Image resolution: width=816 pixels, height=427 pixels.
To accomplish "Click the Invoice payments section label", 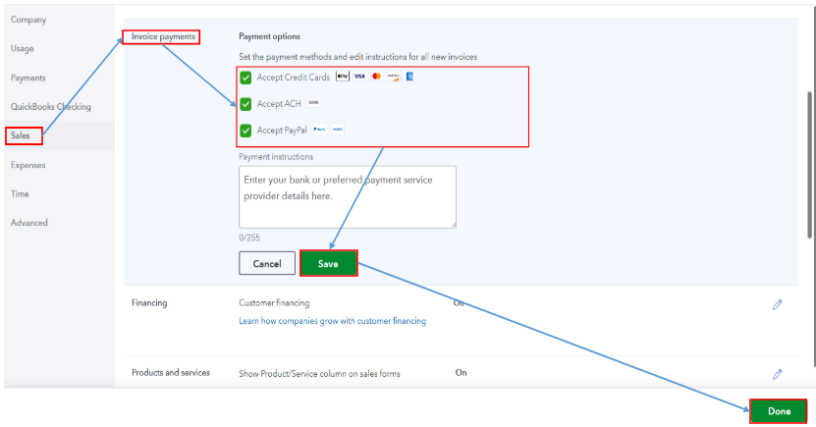I will coord(163,37).
